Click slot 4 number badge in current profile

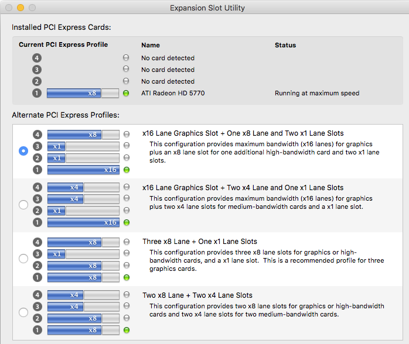click(37, 58)
